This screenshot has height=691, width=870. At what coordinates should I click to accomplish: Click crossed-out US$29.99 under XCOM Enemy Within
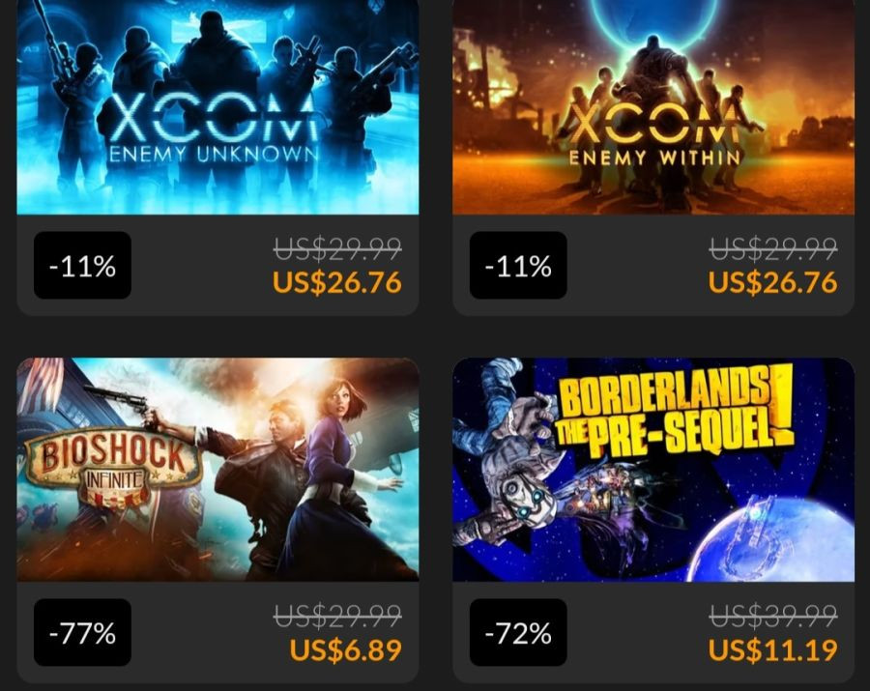(x=773, y=248)
